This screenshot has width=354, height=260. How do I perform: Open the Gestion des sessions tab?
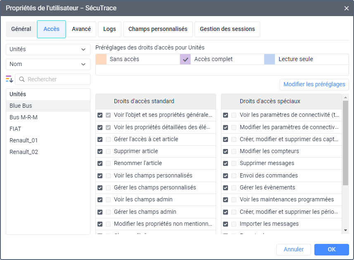point(227,29)
